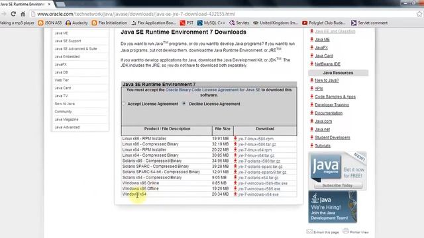
Task: Select Decline License Agreement radio button
Action: (184, 103)
